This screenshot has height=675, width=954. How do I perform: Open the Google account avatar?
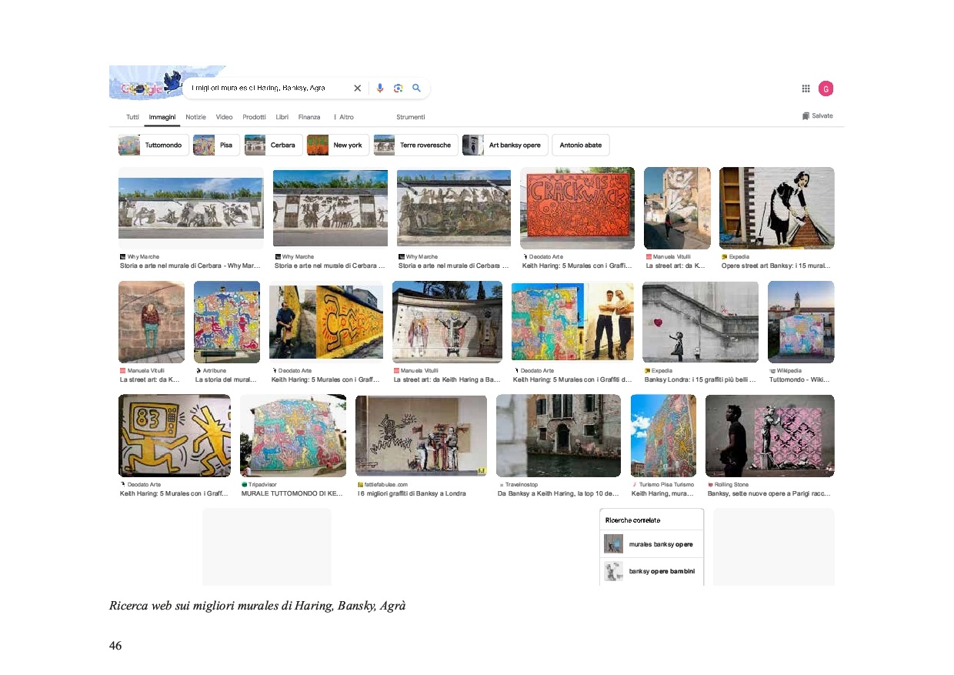[x=826, y=89]
